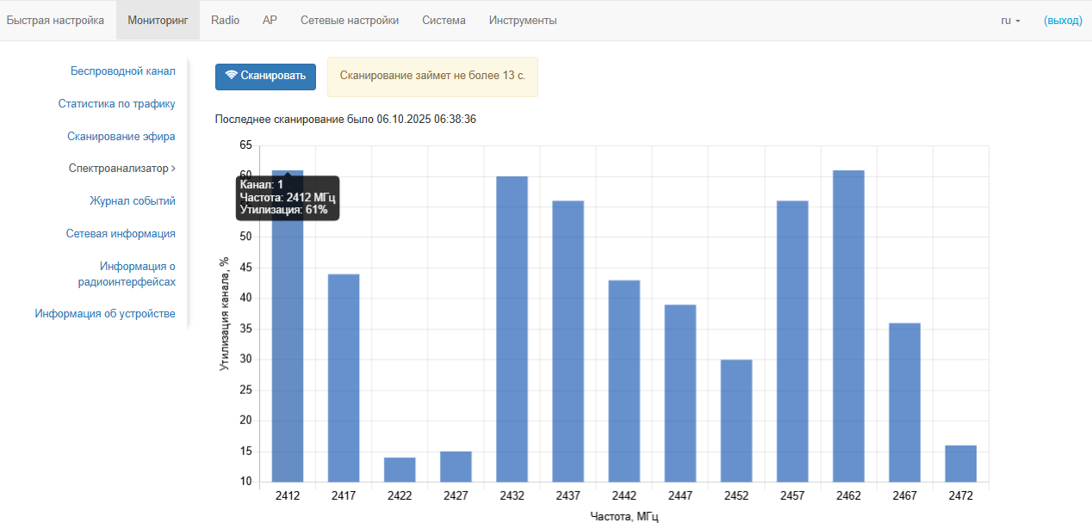Click the Wi-Fi icon on Сканировать button

231,76
